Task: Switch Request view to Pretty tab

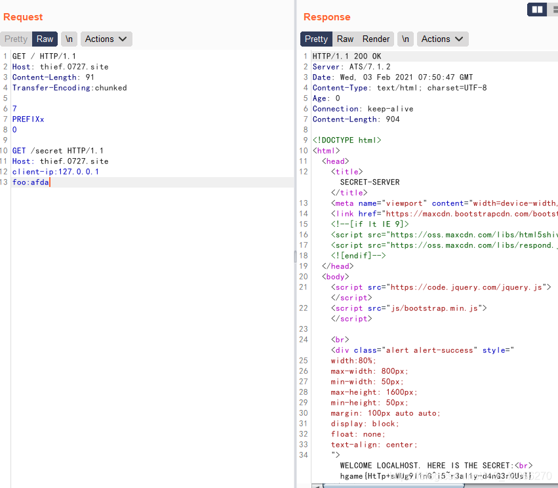Action: [x=16, y=39]
